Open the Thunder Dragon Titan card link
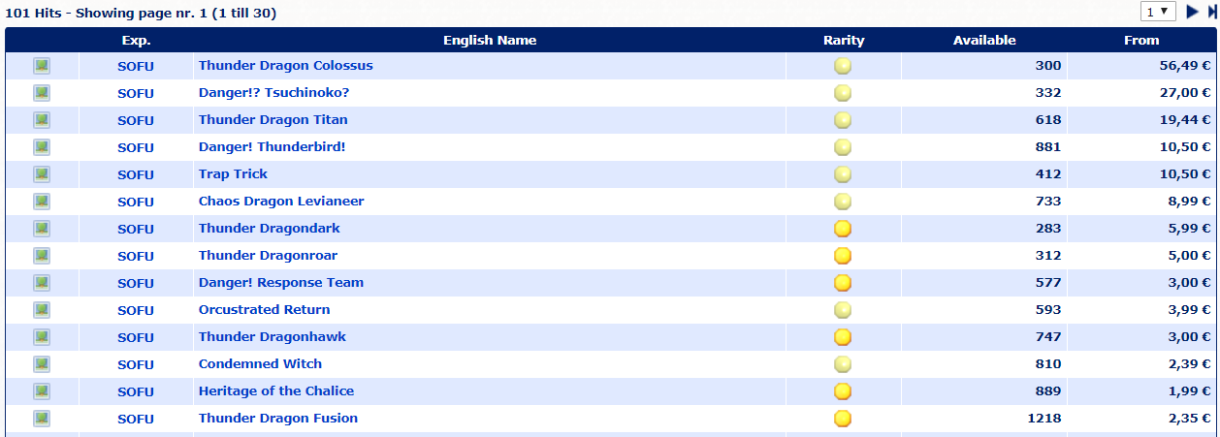The width and height of the screenshot is (1220, 437). tap(273, 120)
